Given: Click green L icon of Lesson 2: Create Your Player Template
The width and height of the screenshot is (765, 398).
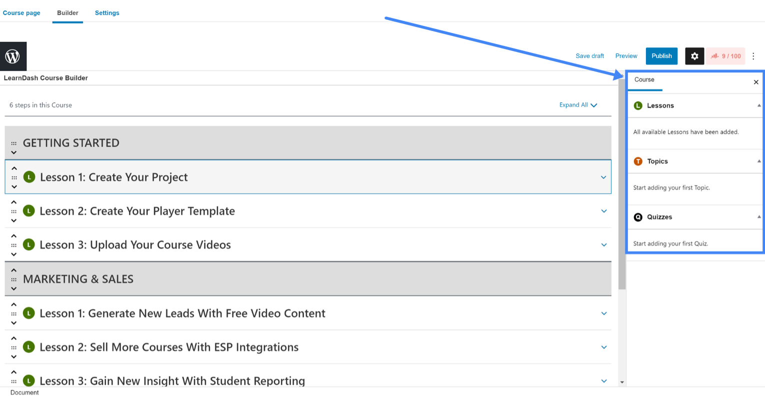Looking at the screenshot, I should coord(29,211).
